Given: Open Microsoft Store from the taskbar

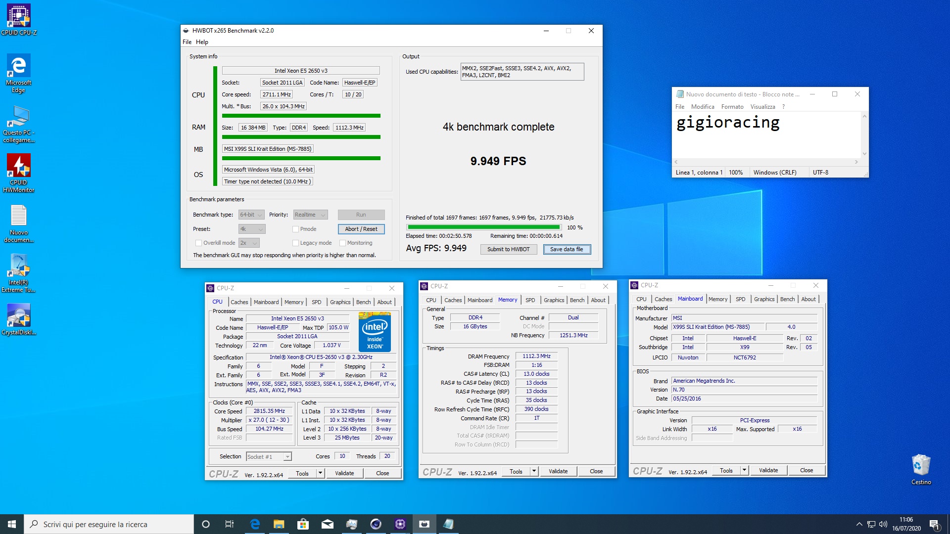Looking at the screenshot, I should pyautogui.click(x=303, y=524).
